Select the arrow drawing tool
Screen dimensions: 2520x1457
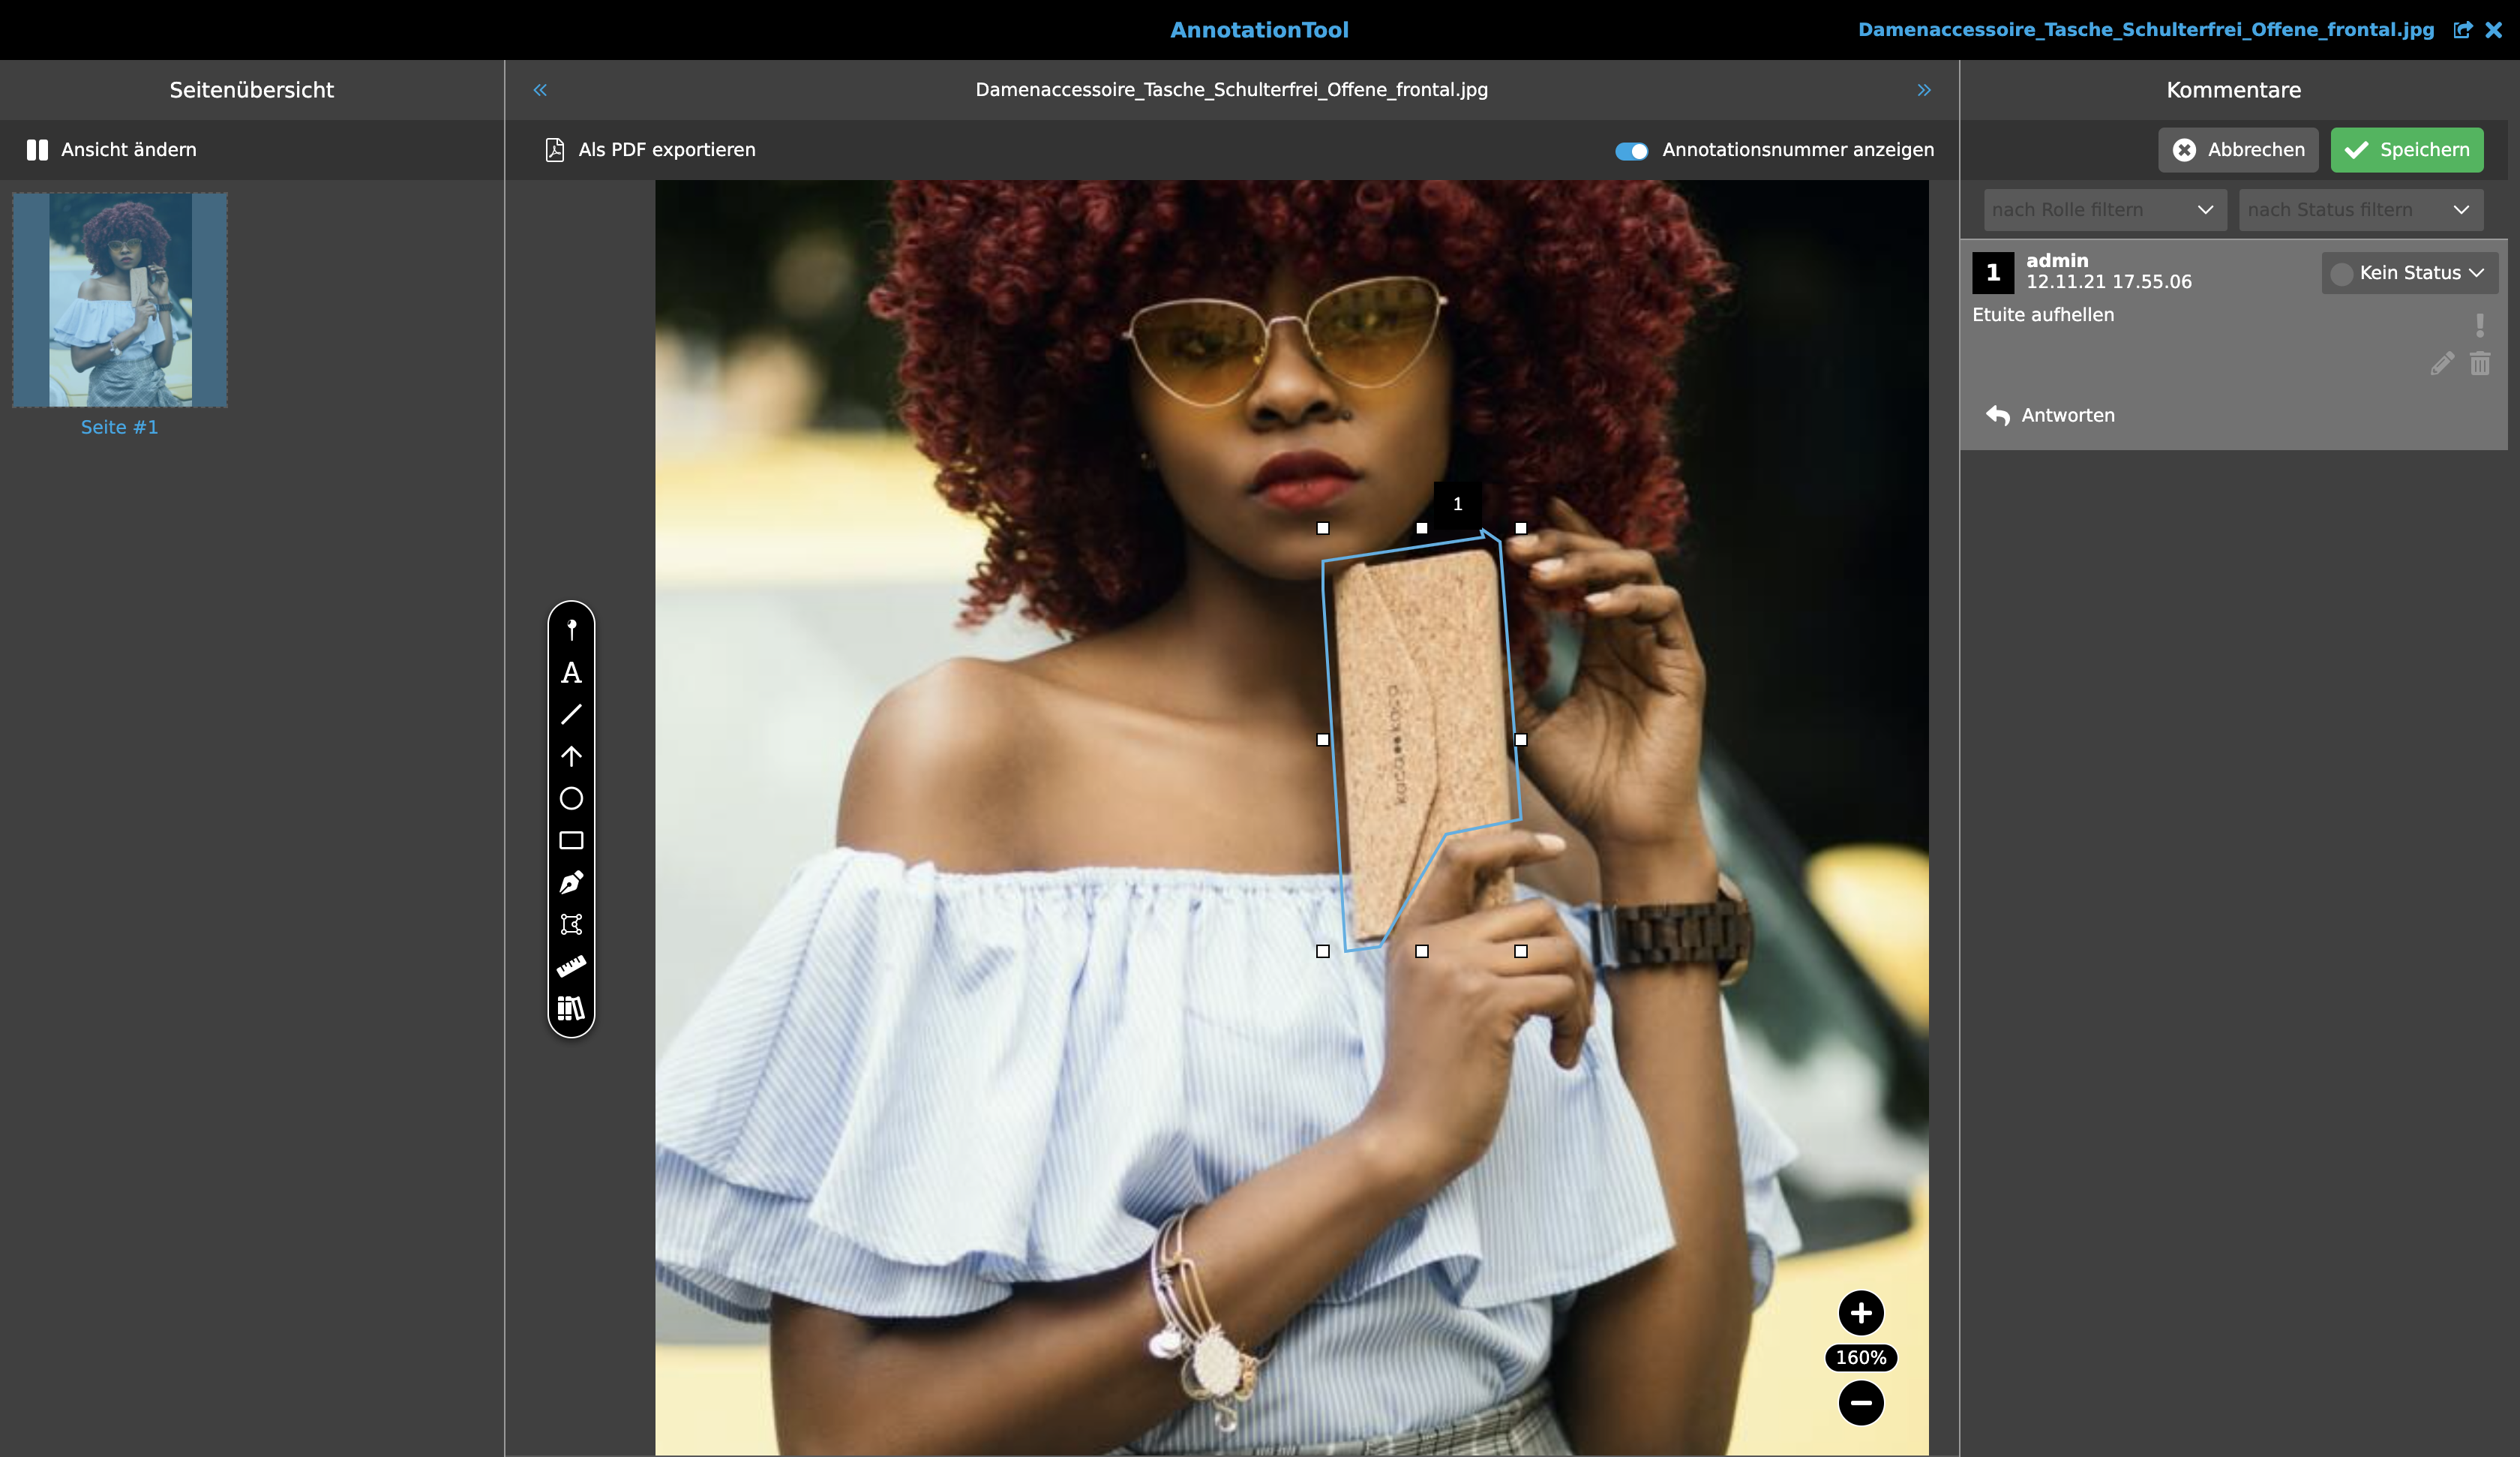(x=571, y=756)
